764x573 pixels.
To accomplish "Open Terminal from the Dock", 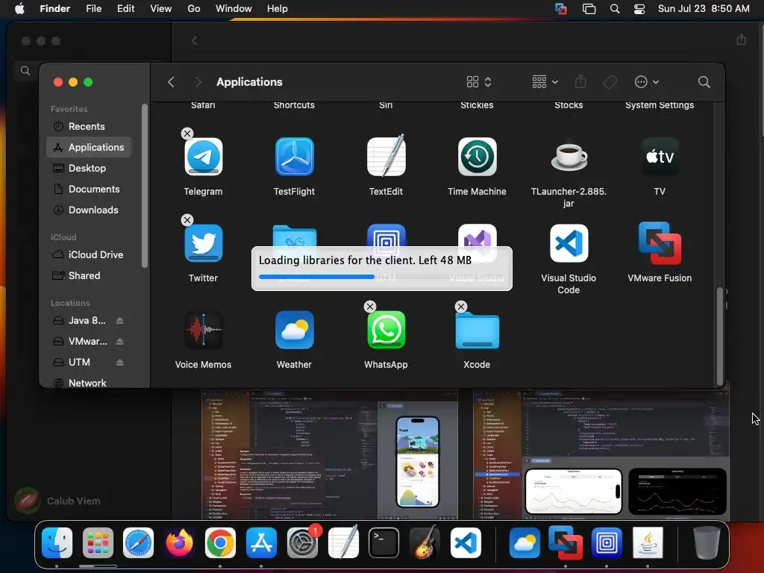I will pyautogui.click(x=384, y=543).
